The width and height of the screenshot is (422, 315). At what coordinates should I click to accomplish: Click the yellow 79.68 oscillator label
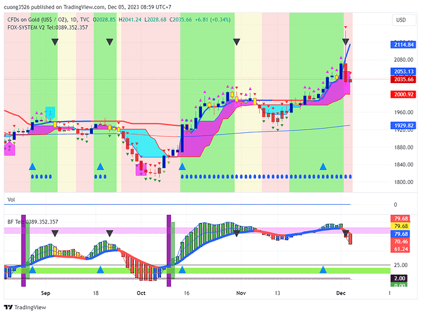(x=401, y=226)
